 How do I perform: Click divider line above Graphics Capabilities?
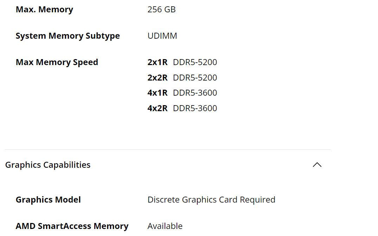pos(168,150)
